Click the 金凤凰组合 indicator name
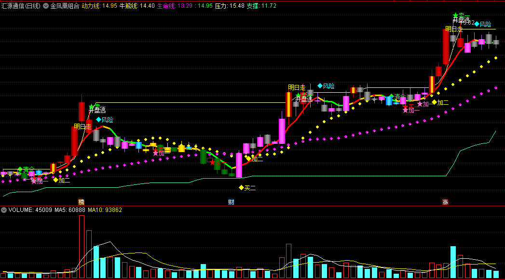The image size is (505, 280). point(65,6)
